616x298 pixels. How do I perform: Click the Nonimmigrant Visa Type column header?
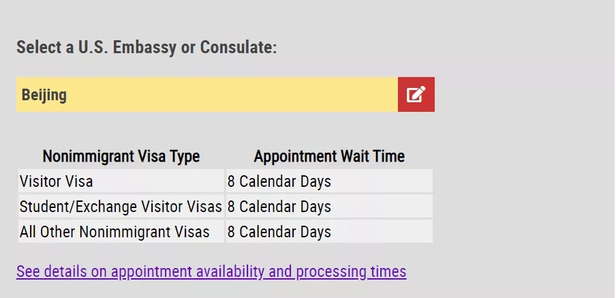121,156
